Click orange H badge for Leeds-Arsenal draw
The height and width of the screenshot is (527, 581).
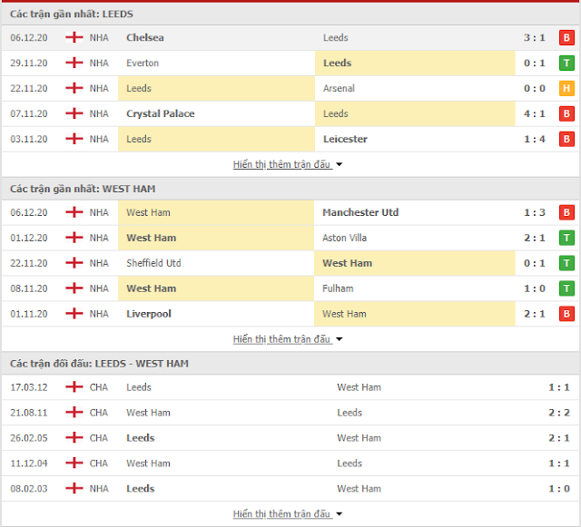coord(566,88)
